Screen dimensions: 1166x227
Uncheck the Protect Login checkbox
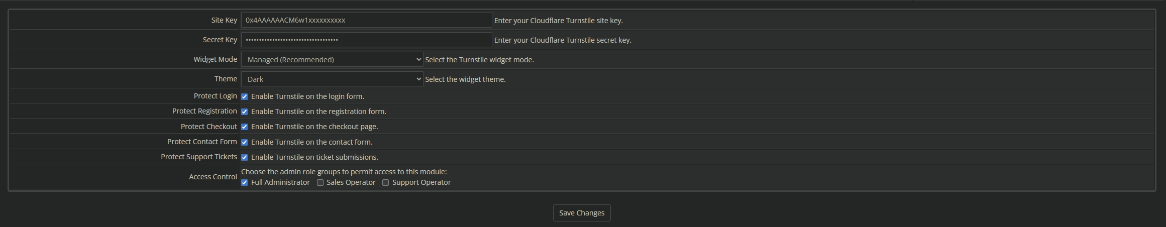245,96
